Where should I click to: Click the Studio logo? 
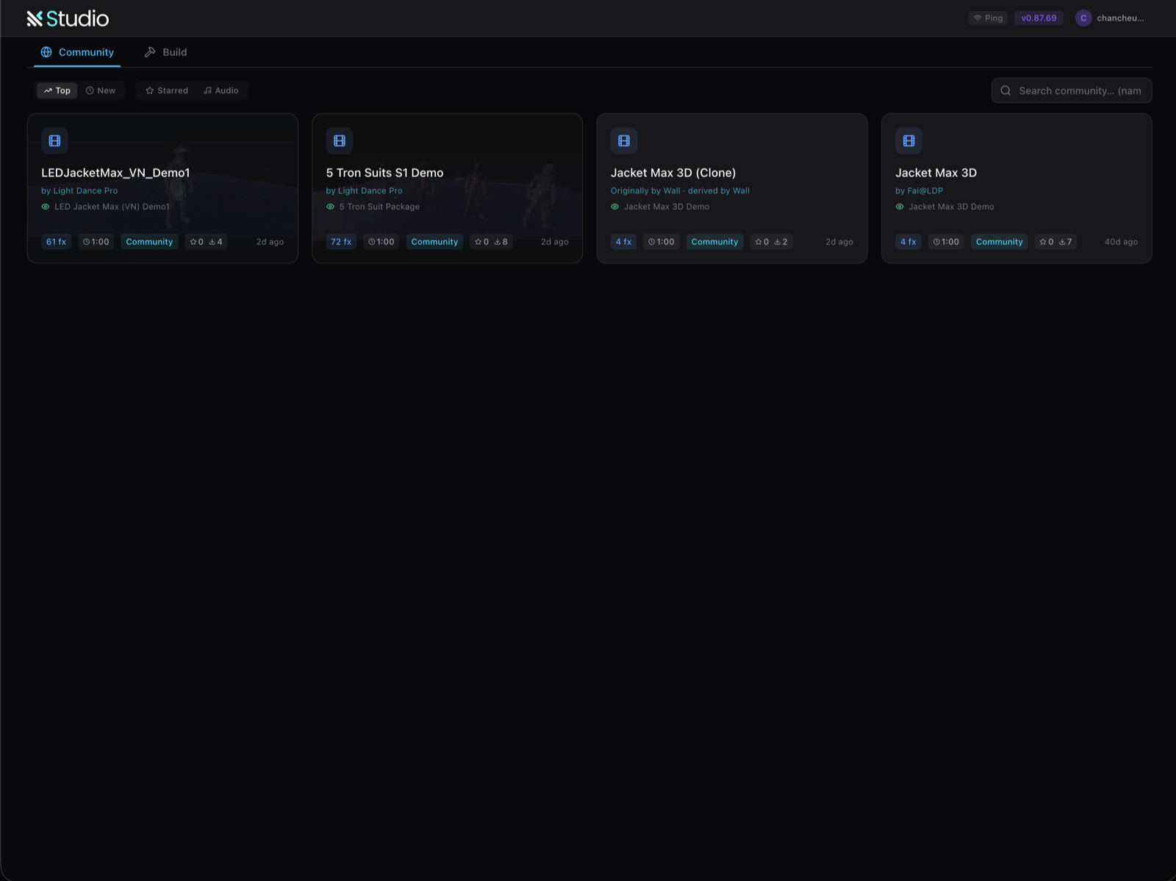pyautogui.click(x=68, y=18)
